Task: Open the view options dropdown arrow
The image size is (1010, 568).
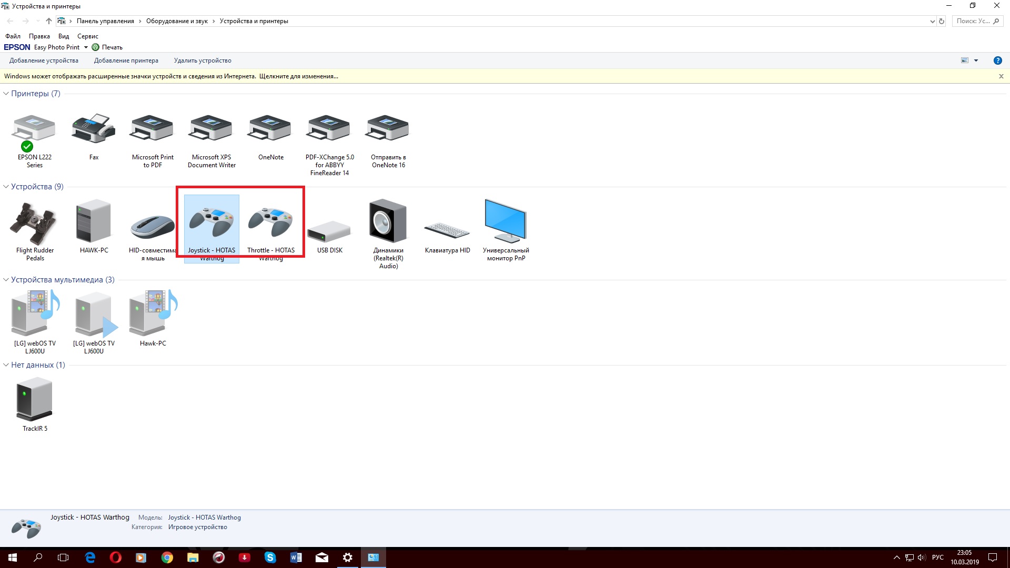Action: (976, 60)
